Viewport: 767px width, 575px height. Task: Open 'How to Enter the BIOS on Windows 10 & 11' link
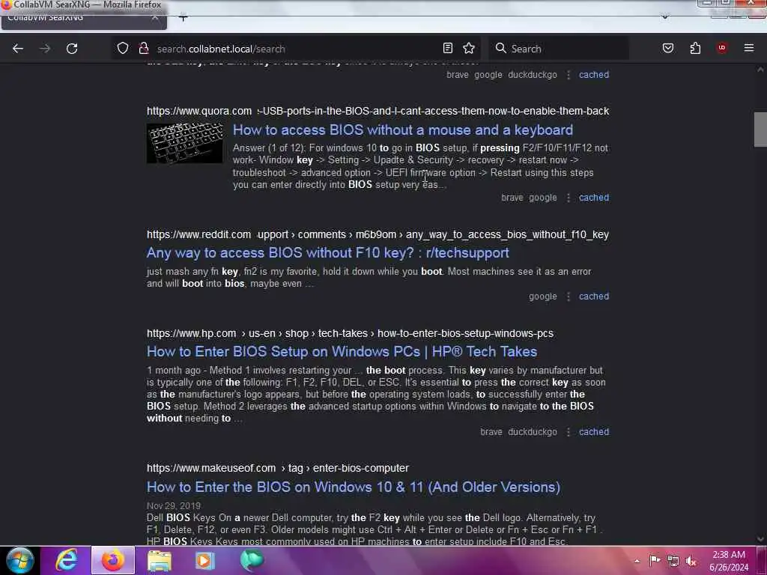click(x=354, y=487)
